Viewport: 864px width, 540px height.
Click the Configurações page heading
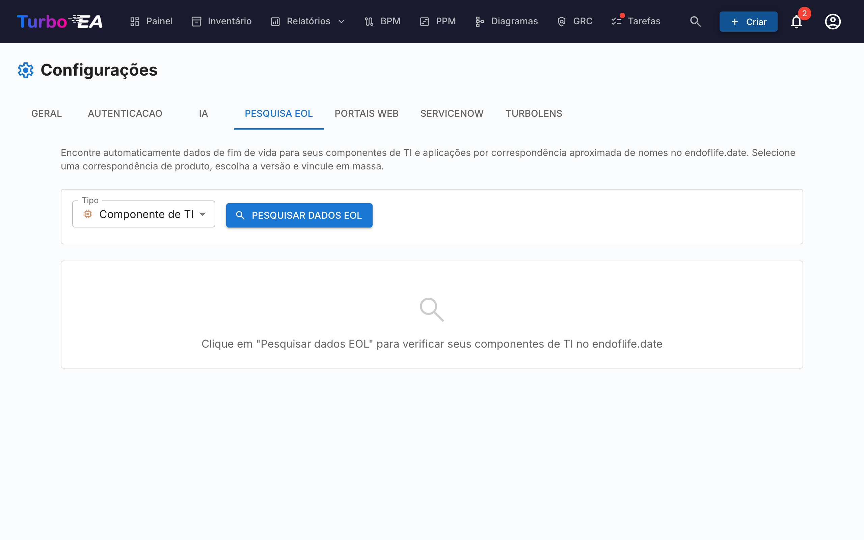click(x=99, y=70)
